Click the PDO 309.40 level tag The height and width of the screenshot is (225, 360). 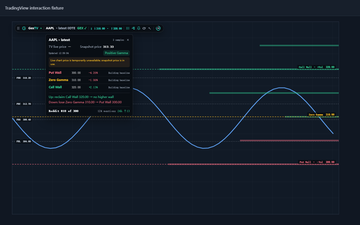[x=24, y=120]
